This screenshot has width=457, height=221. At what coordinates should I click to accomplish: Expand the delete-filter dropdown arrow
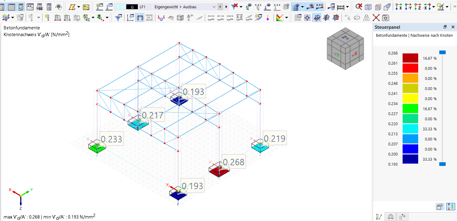pos(241,7)
